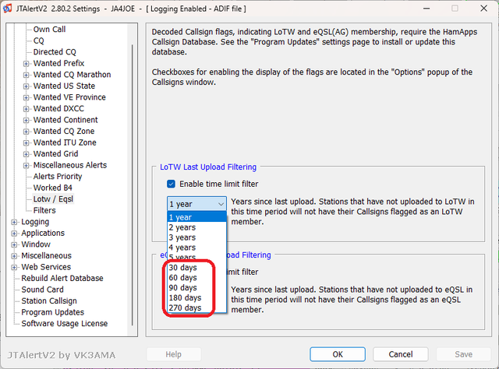The width and height of the screenshot is (499, 369).
Task: Expand the Web Services tree section
Action: click(x=14, y=267)
